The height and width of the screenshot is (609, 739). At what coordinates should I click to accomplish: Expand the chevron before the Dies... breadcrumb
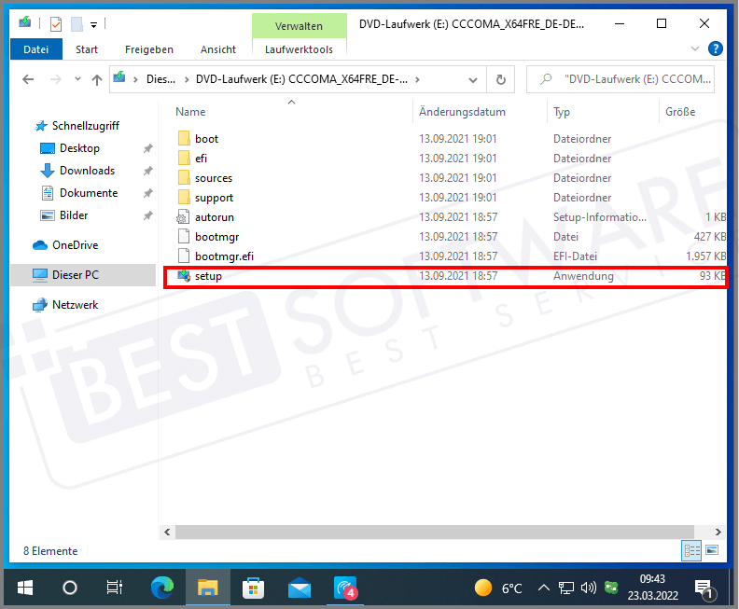(135, 79)
